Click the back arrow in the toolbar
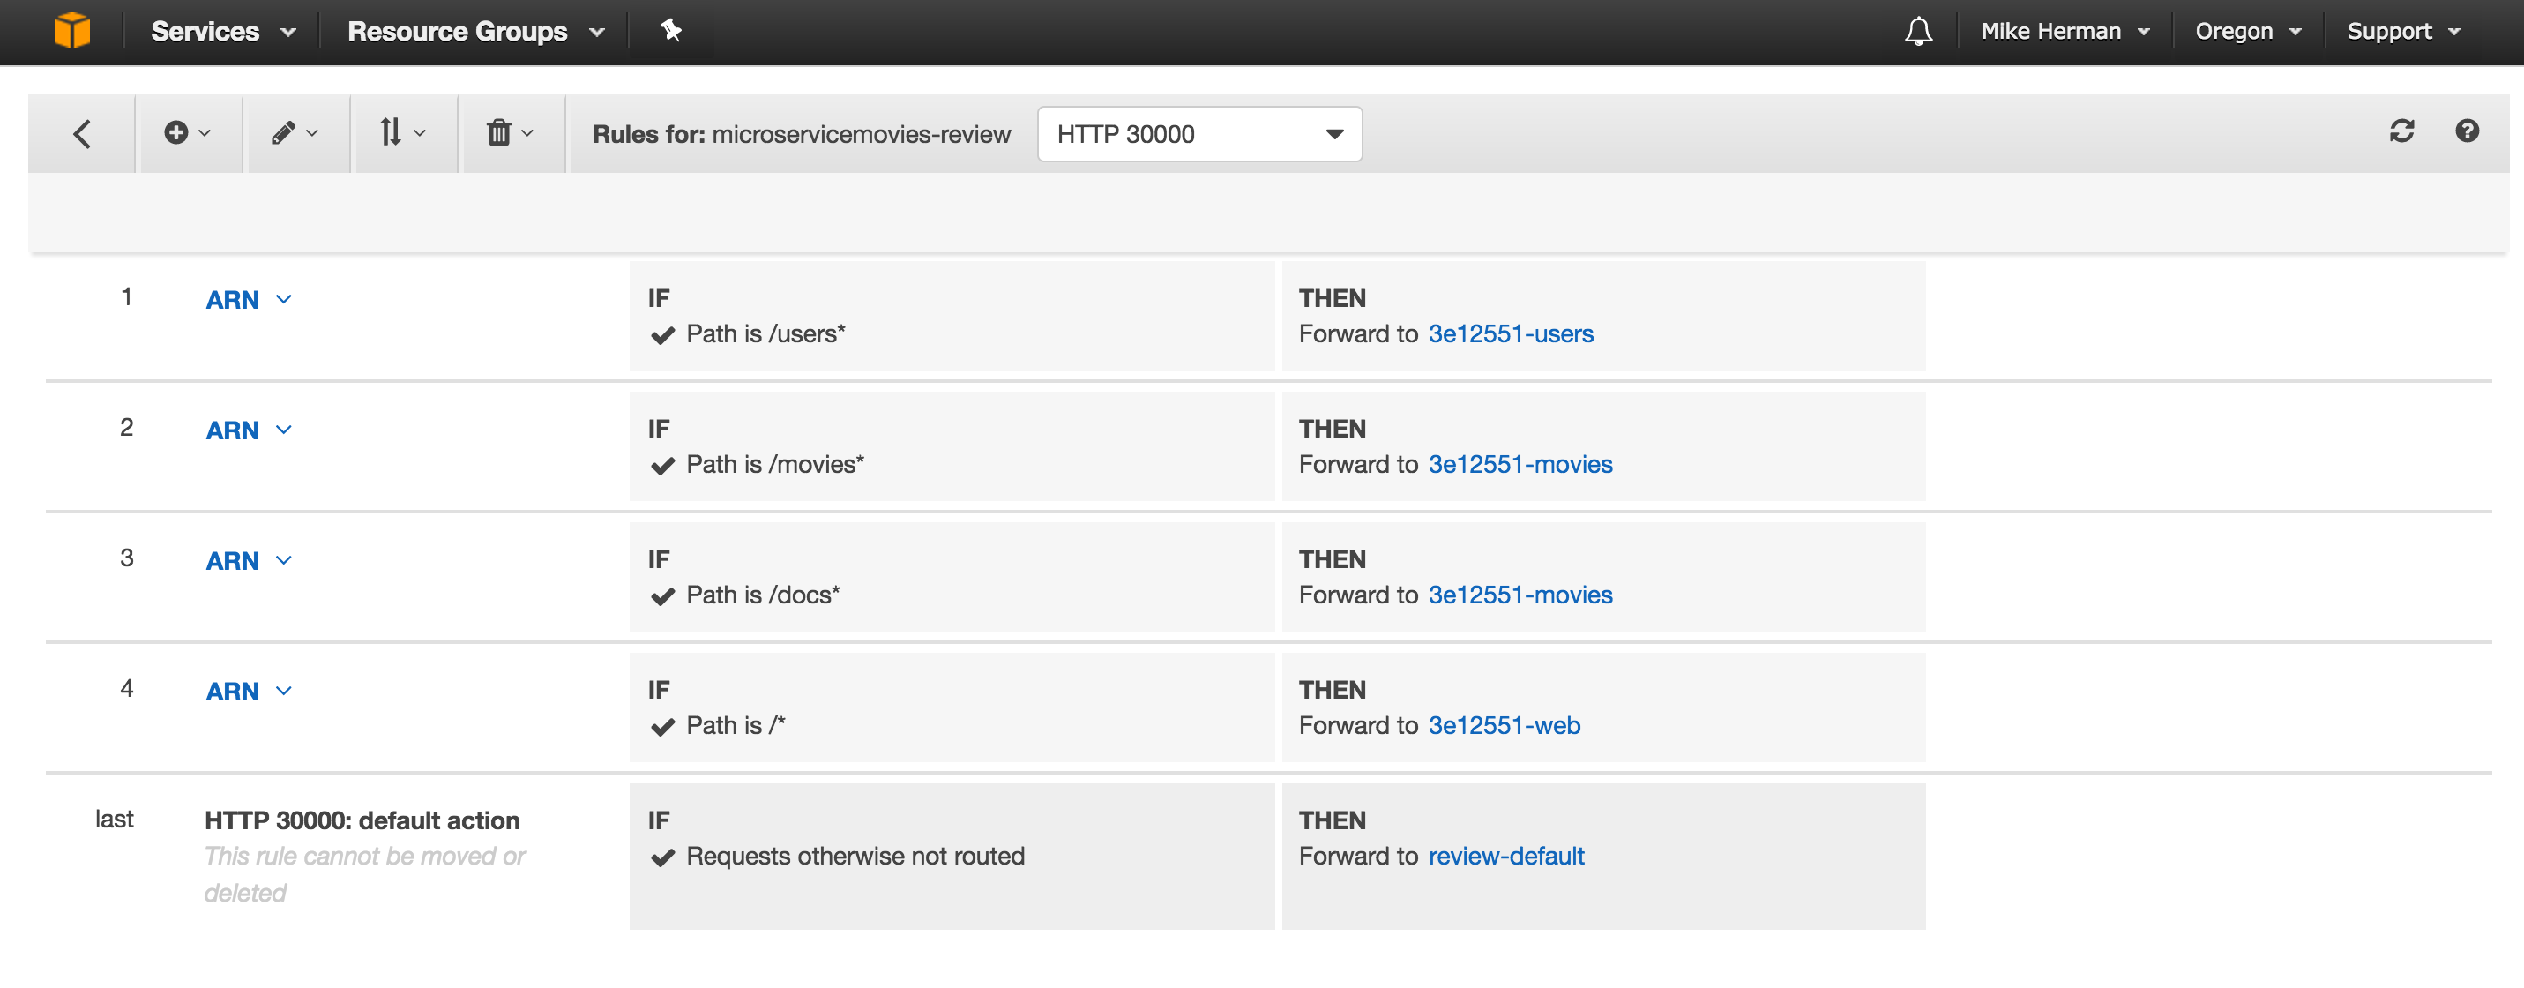This screenshot has width=2524, height=988. click(x=81, y=132)
